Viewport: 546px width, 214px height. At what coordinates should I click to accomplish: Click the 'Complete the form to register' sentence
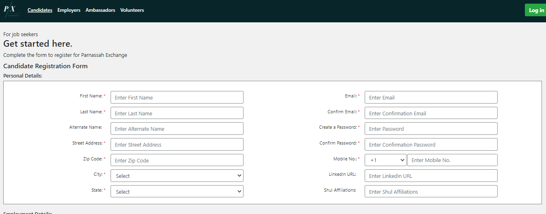click(65, 55)
